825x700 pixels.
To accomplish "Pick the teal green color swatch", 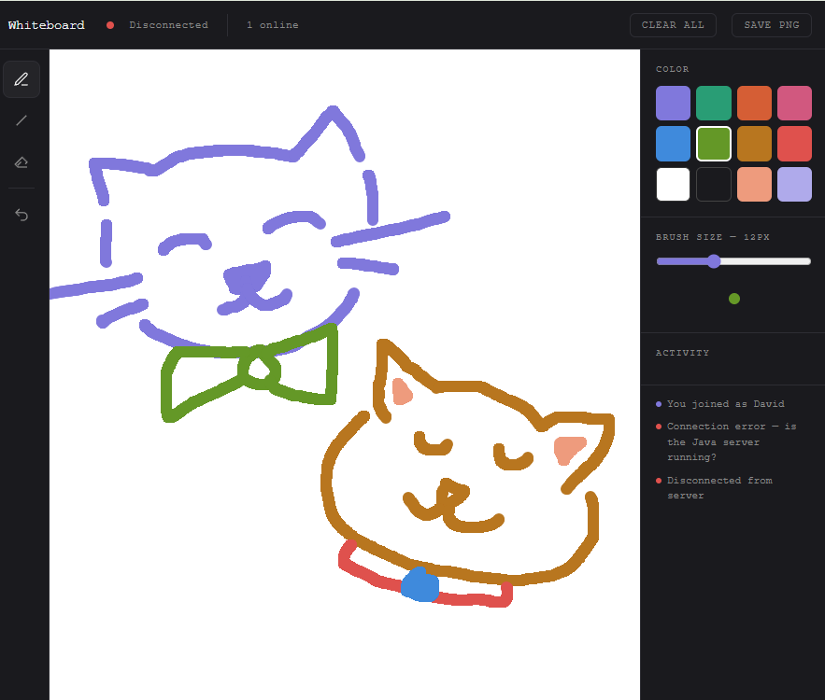I will coord(714,103).
